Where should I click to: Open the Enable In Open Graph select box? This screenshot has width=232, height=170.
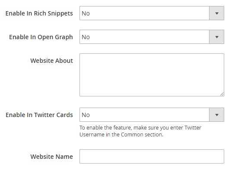click(152, 37)
